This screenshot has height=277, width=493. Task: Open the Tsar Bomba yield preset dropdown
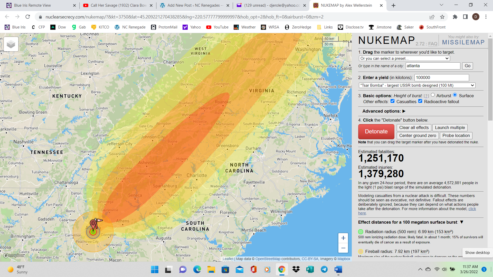pyautogui.click(x=417, y=85)
